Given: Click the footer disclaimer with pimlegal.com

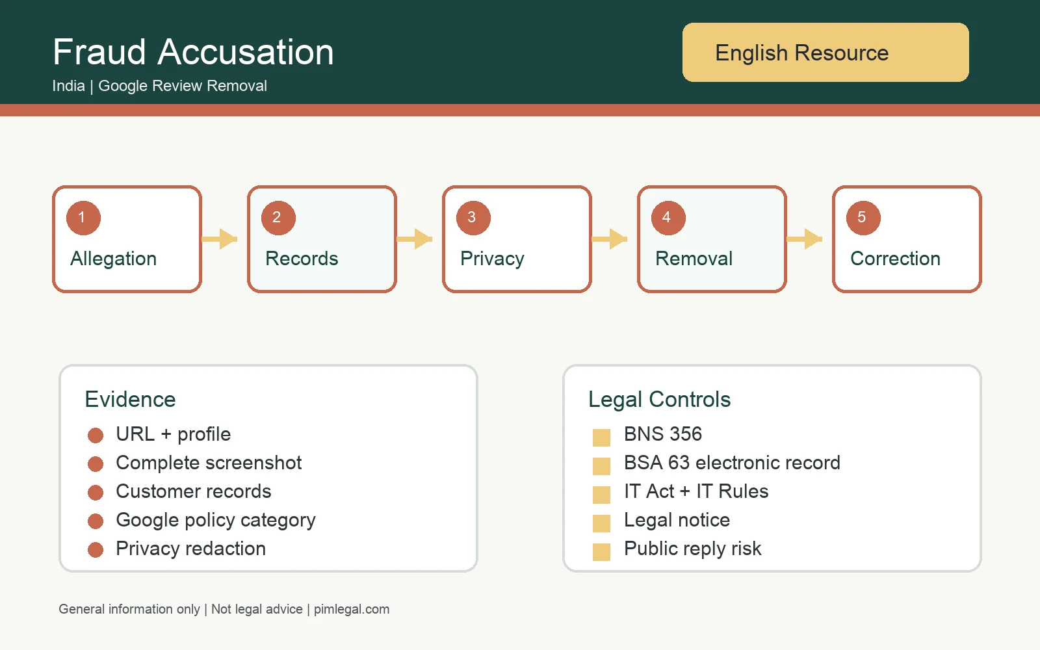Looking at the screenshot, I should tap(224, 609).
